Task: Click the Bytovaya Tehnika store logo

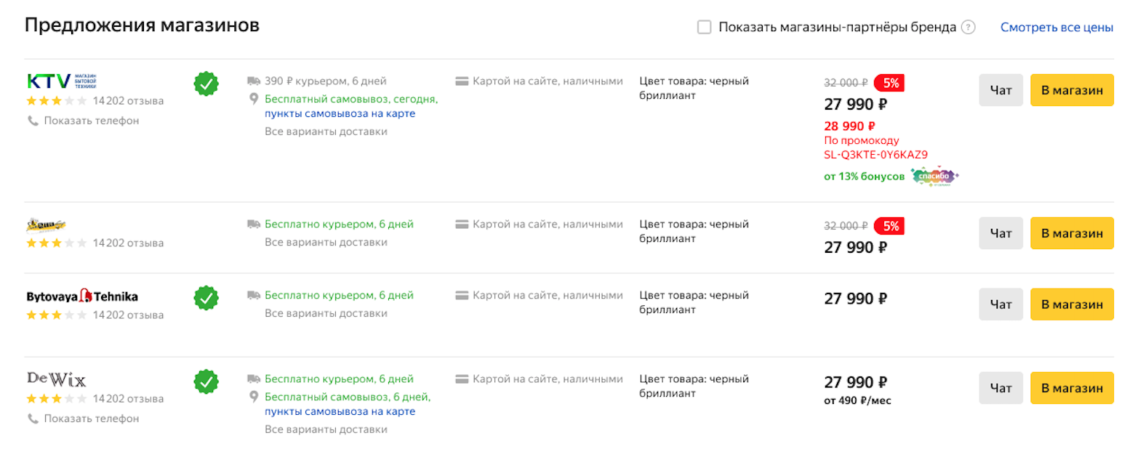Action: click(x=82, y=296)
